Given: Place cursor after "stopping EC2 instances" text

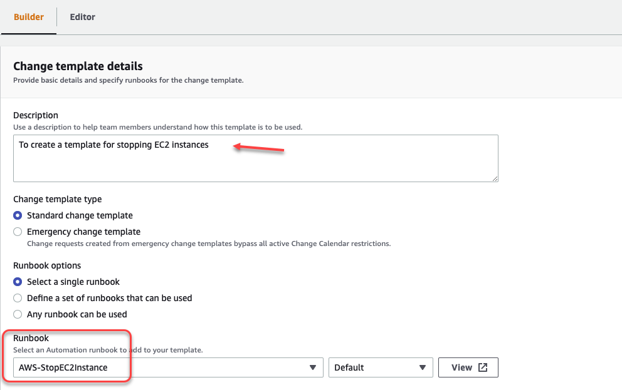Looking at the screenshot, I should 209,145.
